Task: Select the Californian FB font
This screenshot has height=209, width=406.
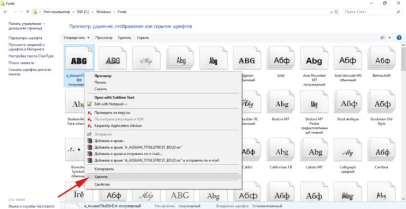Action: [281, 154]
